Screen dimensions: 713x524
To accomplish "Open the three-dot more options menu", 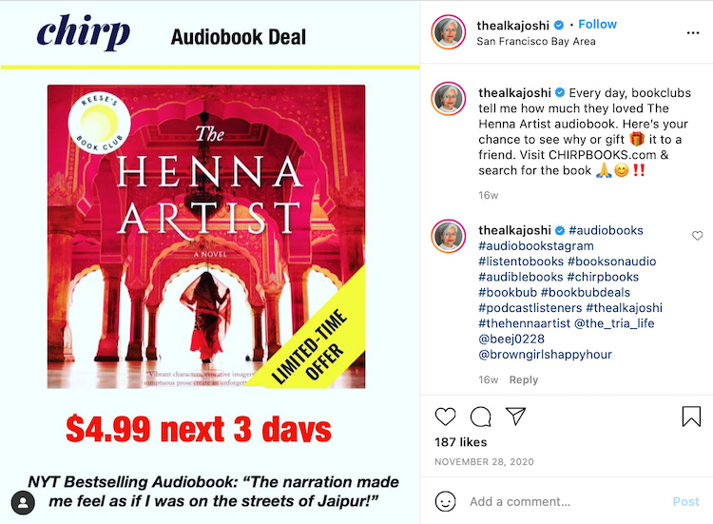I will (x=693, y=32).
